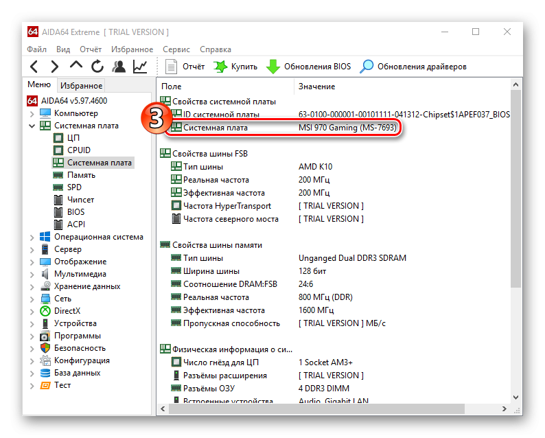Expand the Хранение данных node
Image resolution: width=545 pixels, height=438 pixels.
(32, 287)
